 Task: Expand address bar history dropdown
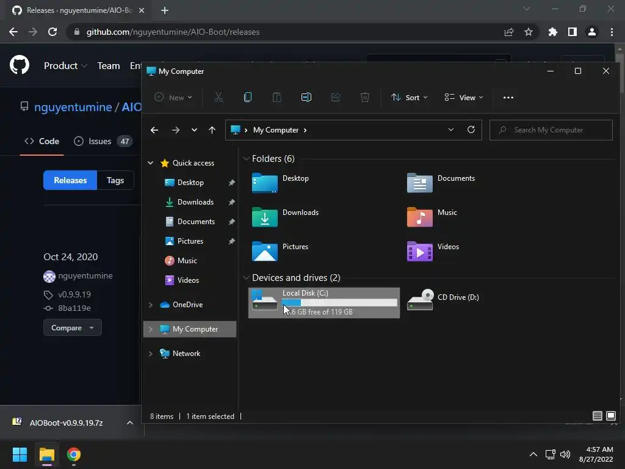pyautogui.click(x=451, y=129)
